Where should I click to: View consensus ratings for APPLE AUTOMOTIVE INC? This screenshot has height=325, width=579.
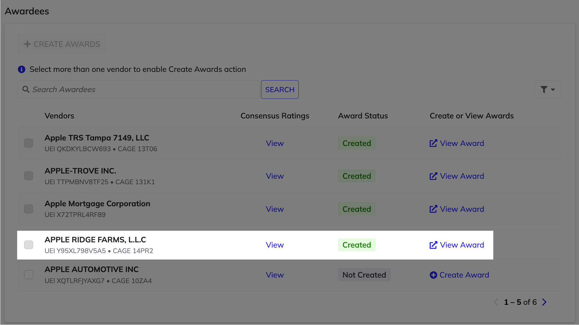[x=275, y=275]
